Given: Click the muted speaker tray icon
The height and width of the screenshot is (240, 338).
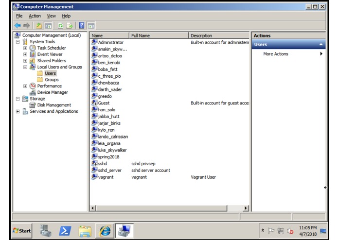Looking at the screenshot, I should (x=290, y=231).
